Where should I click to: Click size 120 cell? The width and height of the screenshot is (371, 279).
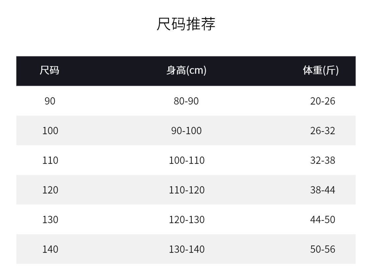[50, 190]
